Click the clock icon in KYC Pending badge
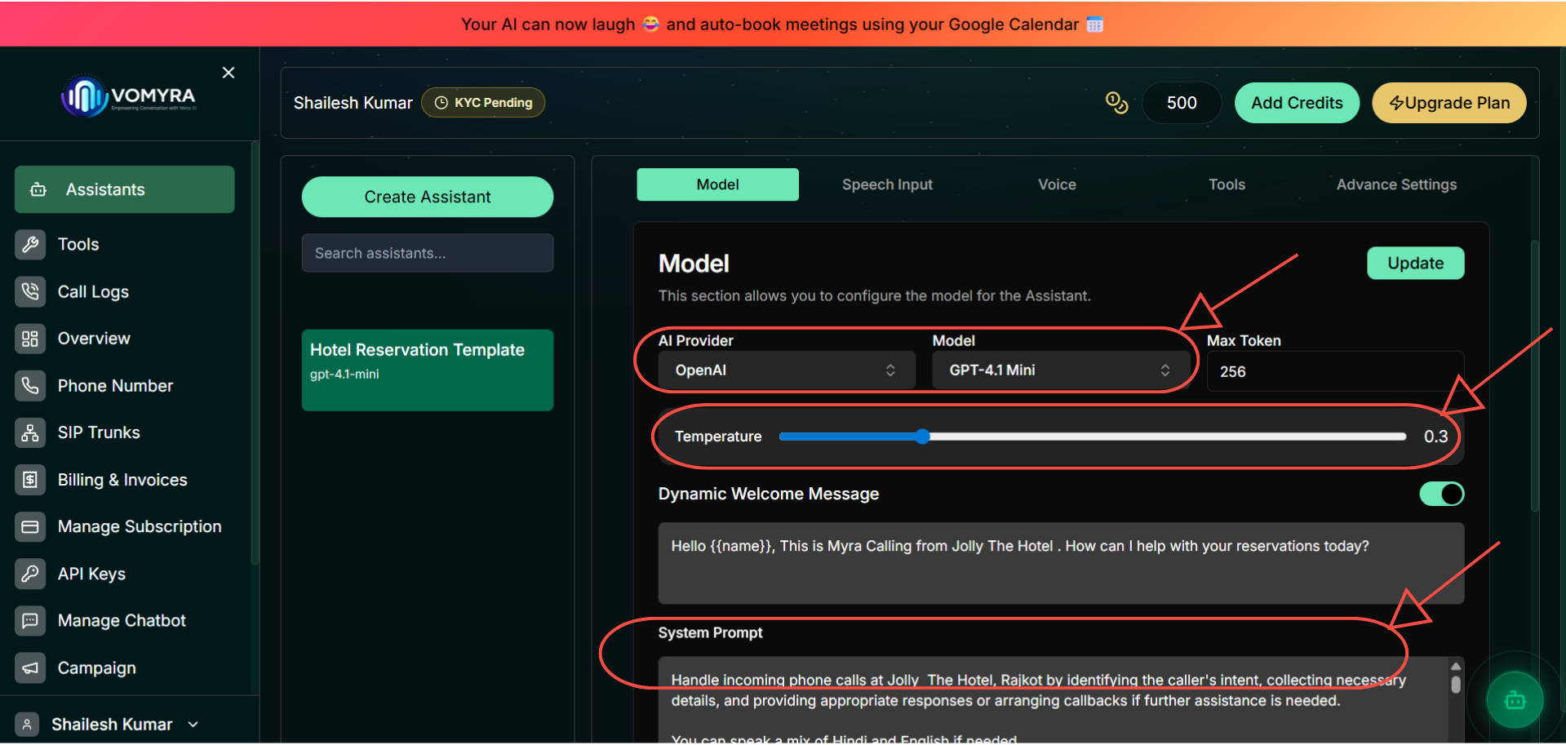The height and width of the screenshot is (745, 1566). 441,103
